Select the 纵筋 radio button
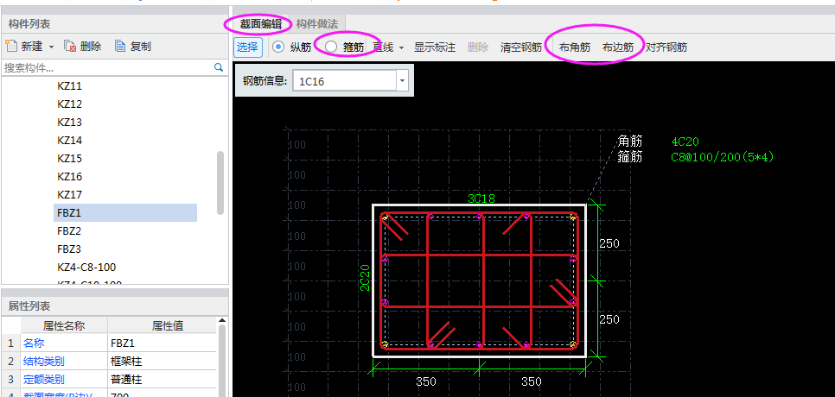Screen dimensions: 835x397 pyautogui.click(x=278, y=47)
